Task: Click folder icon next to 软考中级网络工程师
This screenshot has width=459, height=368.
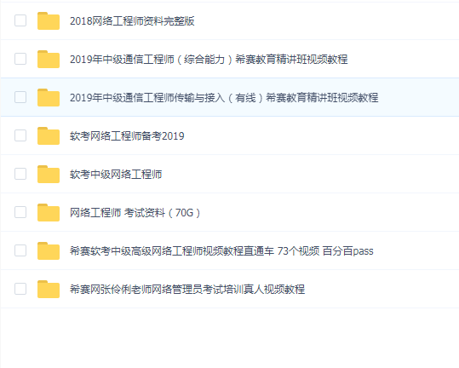Action: [49, 174]
